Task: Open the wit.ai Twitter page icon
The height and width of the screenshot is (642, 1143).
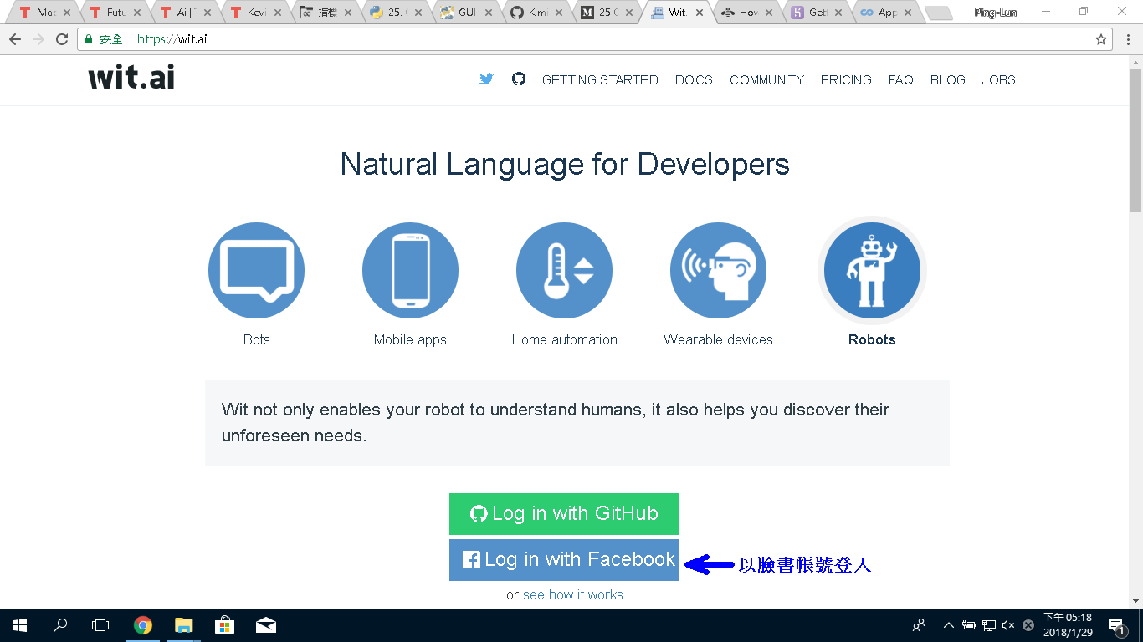Action: (486, 79)
